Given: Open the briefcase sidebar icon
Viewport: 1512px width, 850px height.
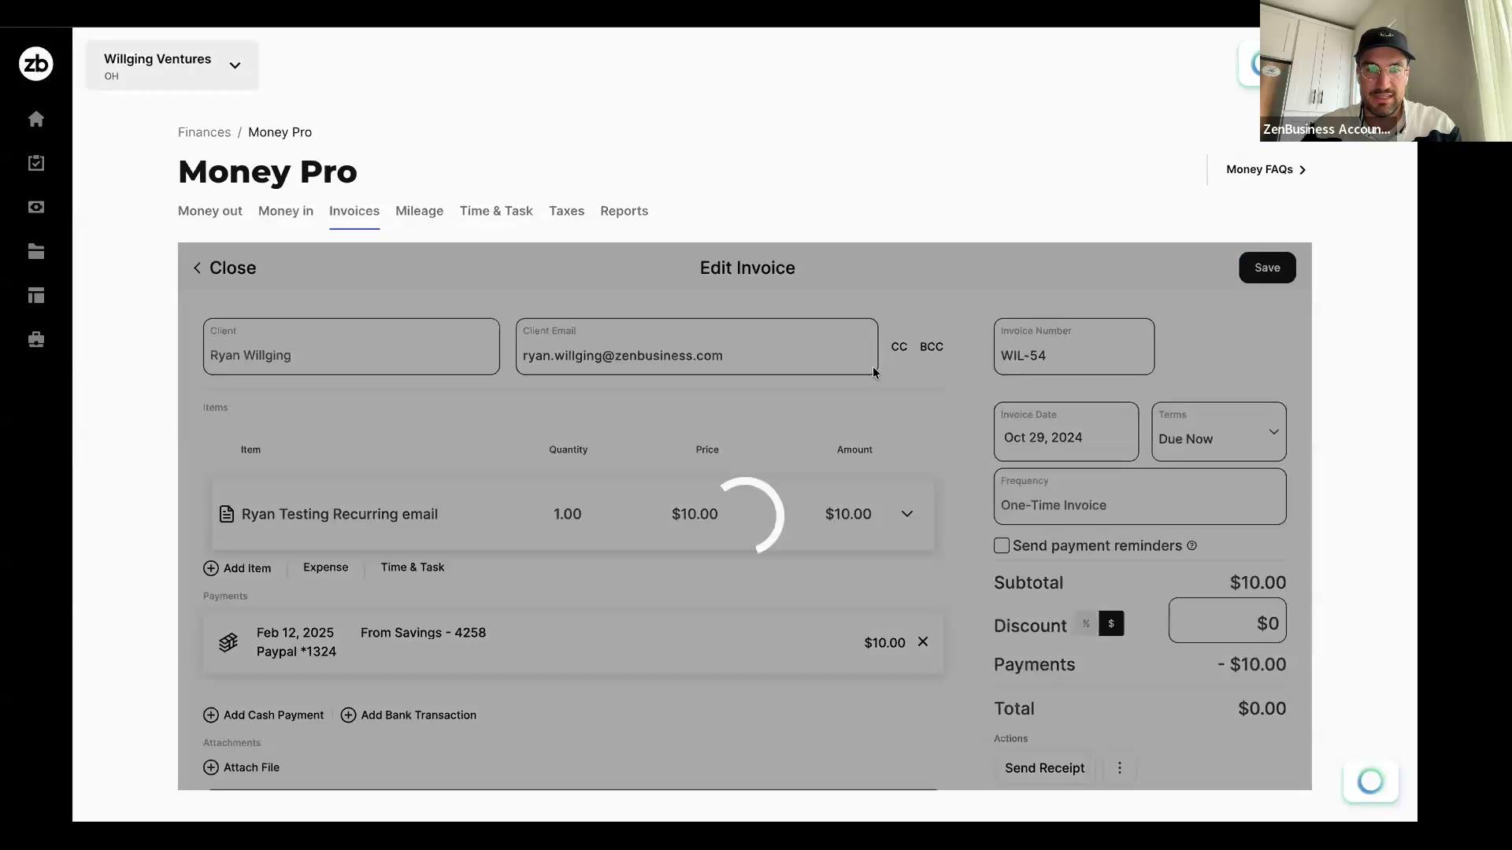Looking at the screenshot, I should (36, 339).
